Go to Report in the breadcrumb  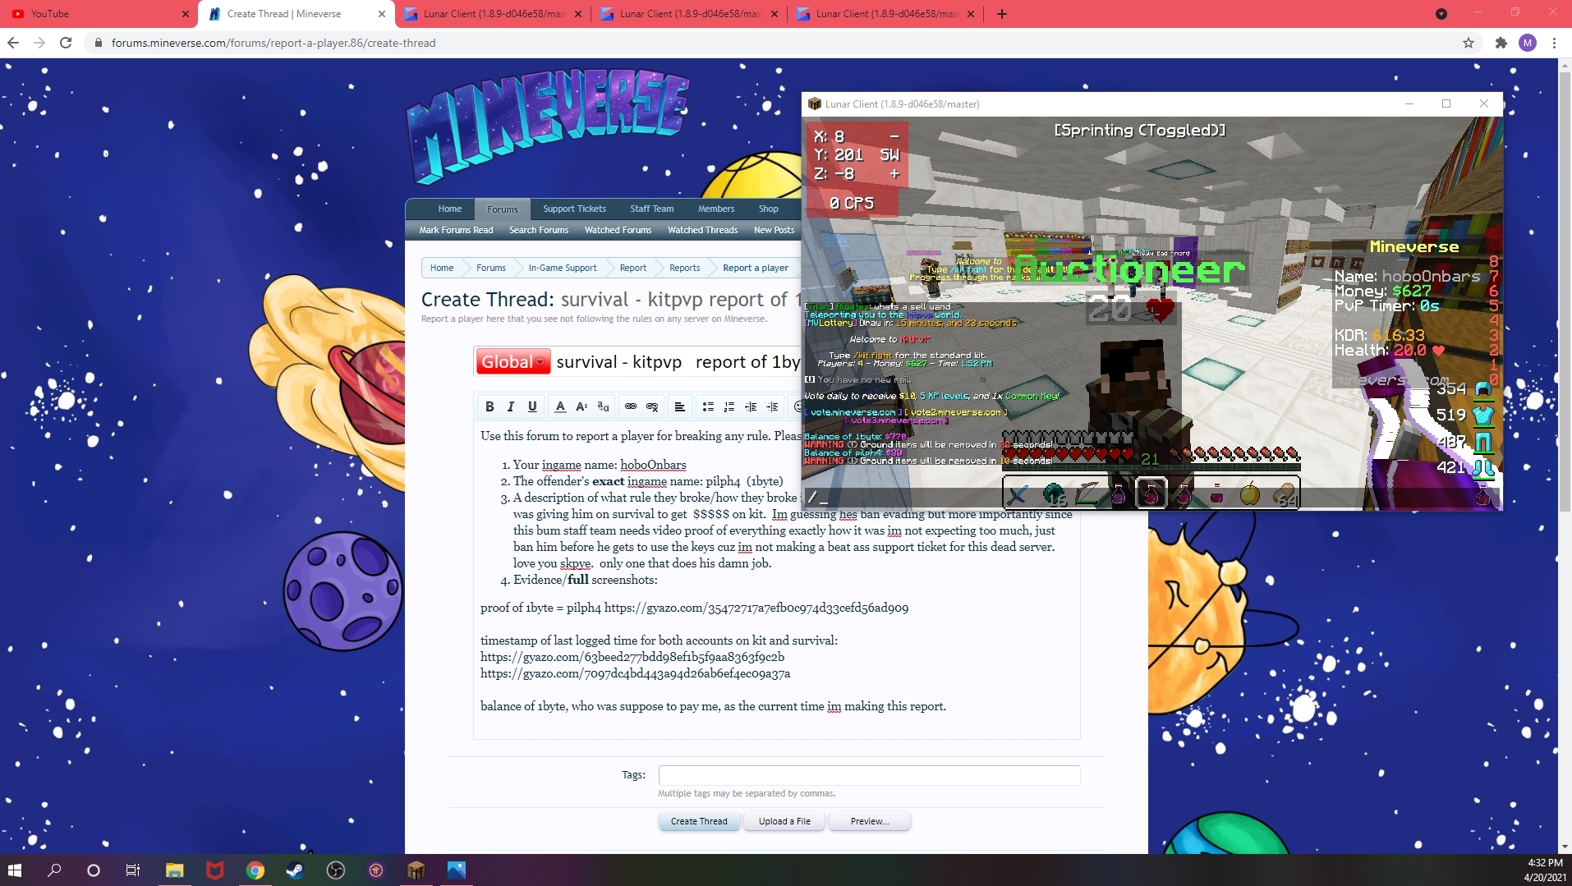[x=633, y=268]
